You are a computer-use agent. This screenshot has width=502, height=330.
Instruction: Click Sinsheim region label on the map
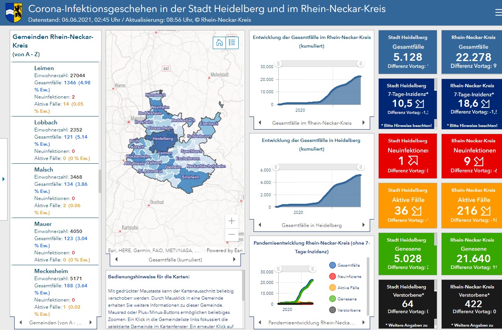pyautogui.click(x=190, y=177)
